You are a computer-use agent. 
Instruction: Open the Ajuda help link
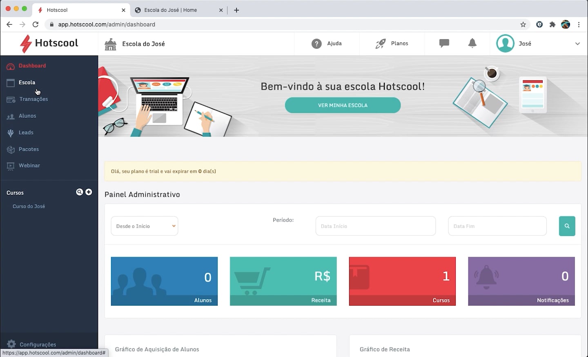coord(334,43)
